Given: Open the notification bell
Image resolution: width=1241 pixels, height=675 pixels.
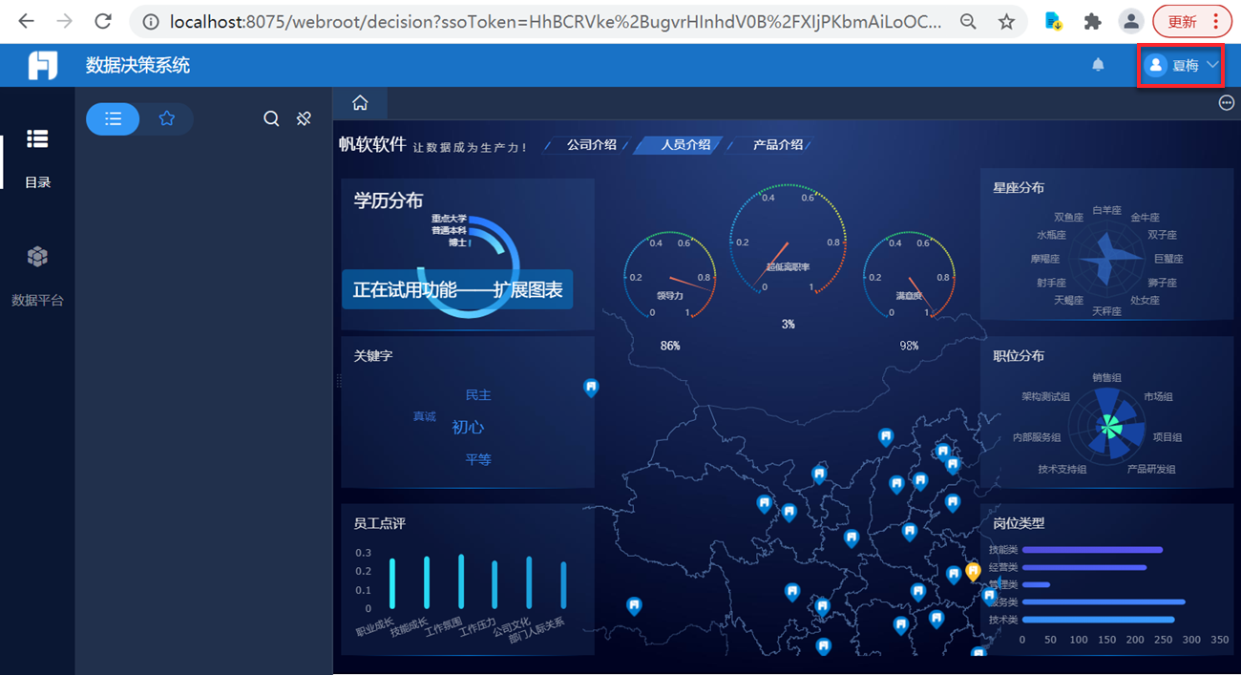Looking at the screenshot, I should [x=1098, y=65].
